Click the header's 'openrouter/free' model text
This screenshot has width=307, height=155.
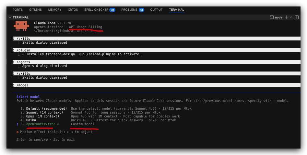(49, 27)
